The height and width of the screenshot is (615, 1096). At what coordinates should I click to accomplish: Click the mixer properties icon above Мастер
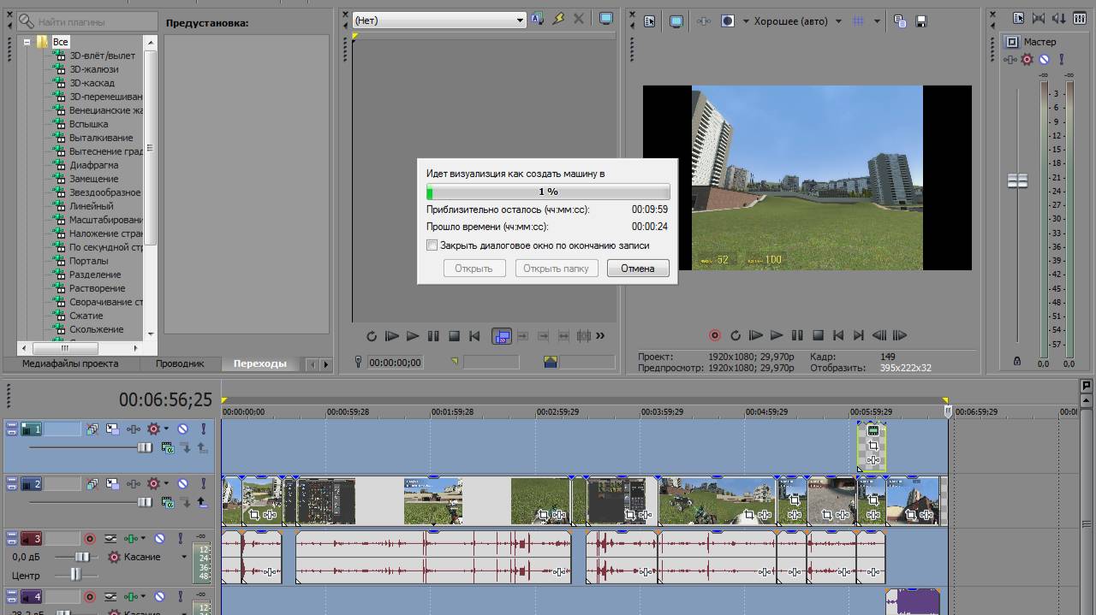1018,19
